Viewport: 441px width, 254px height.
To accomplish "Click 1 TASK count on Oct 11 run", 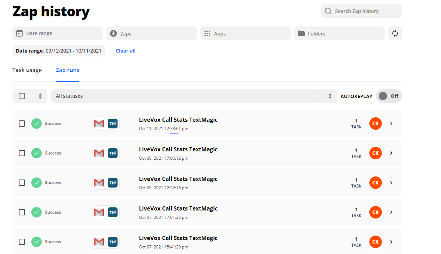I will coord(356,124).
